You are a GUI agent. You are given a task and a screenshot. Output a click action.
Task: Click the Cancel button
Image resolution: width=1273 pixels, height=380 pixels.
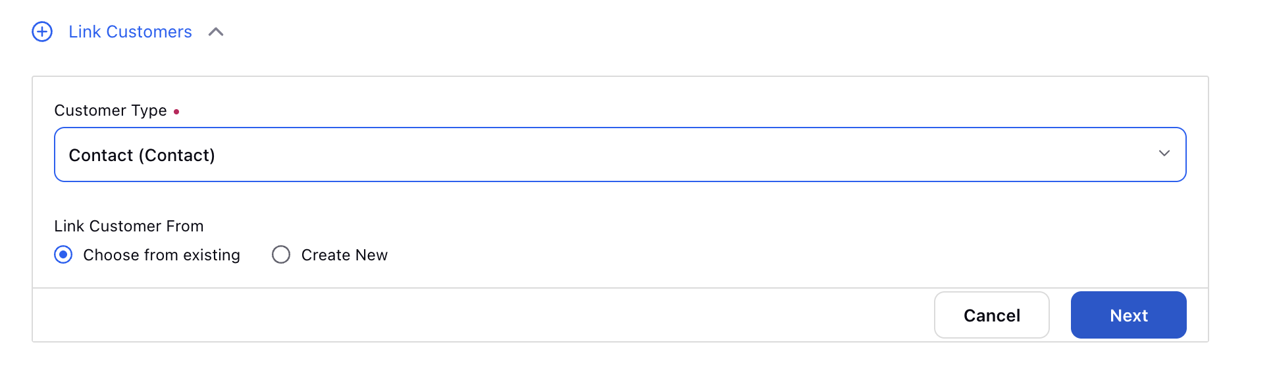pos(992,315)
